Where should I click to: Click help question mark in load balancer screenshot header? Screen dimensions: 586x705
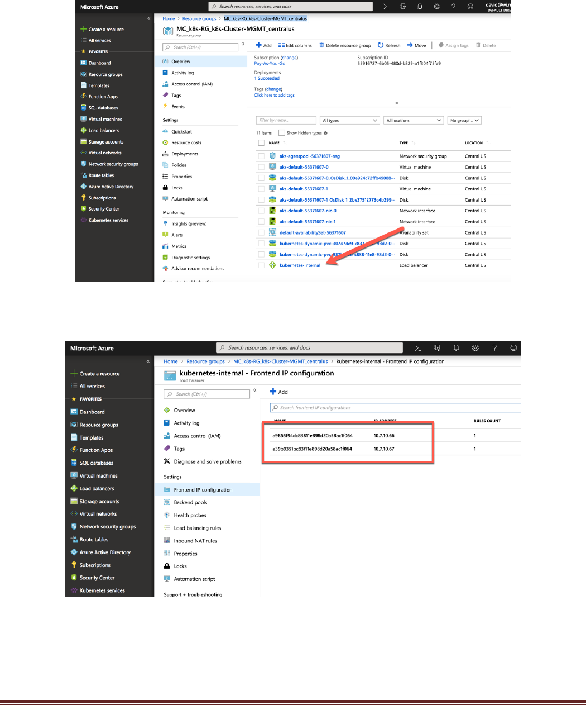coord(494,347)
